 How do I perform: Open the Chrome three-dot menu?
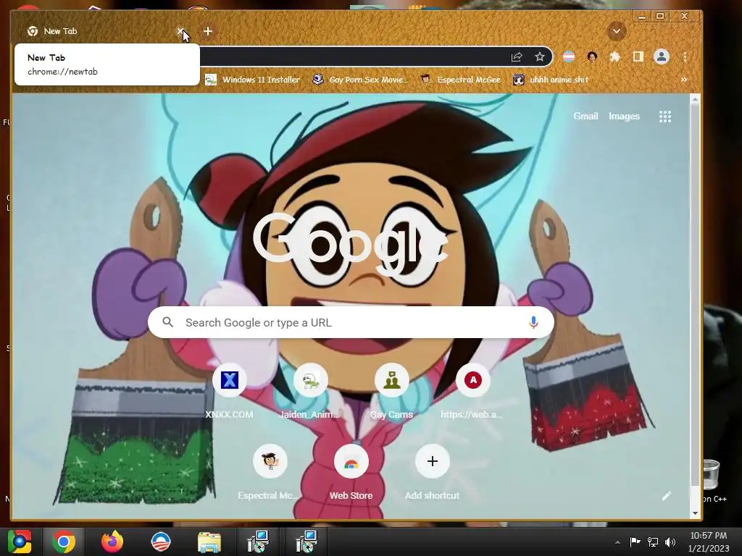click(685, 57)
